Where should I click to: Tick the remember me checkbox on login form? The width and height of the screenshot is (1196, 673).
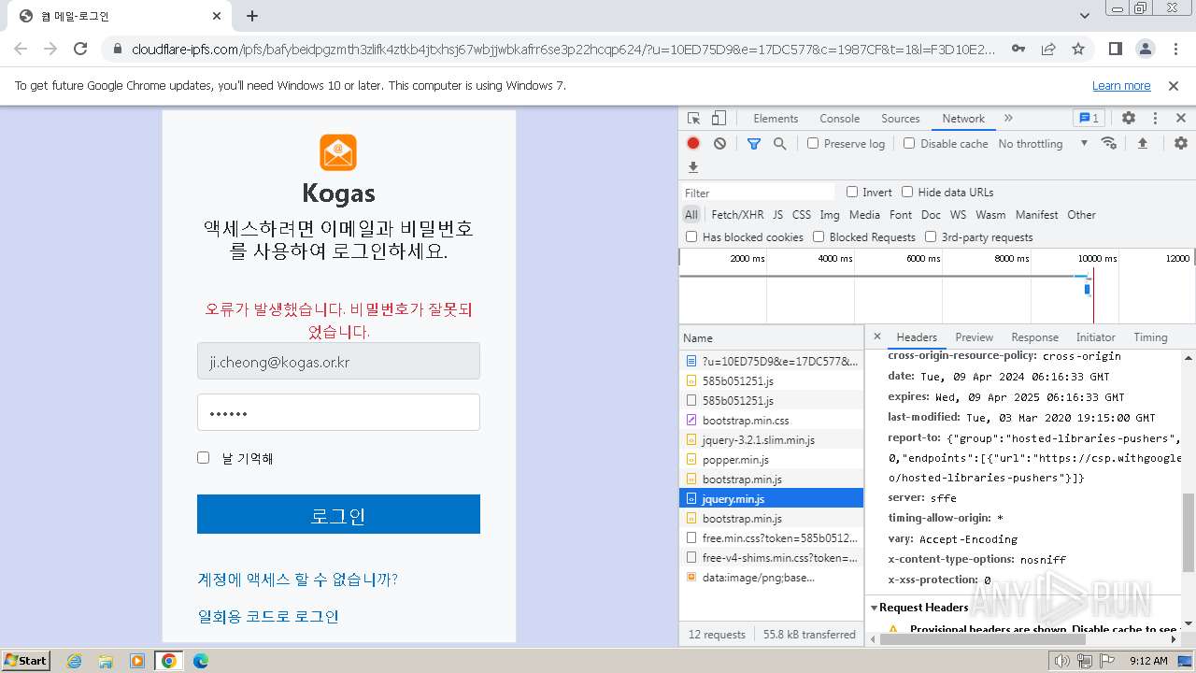203,457
